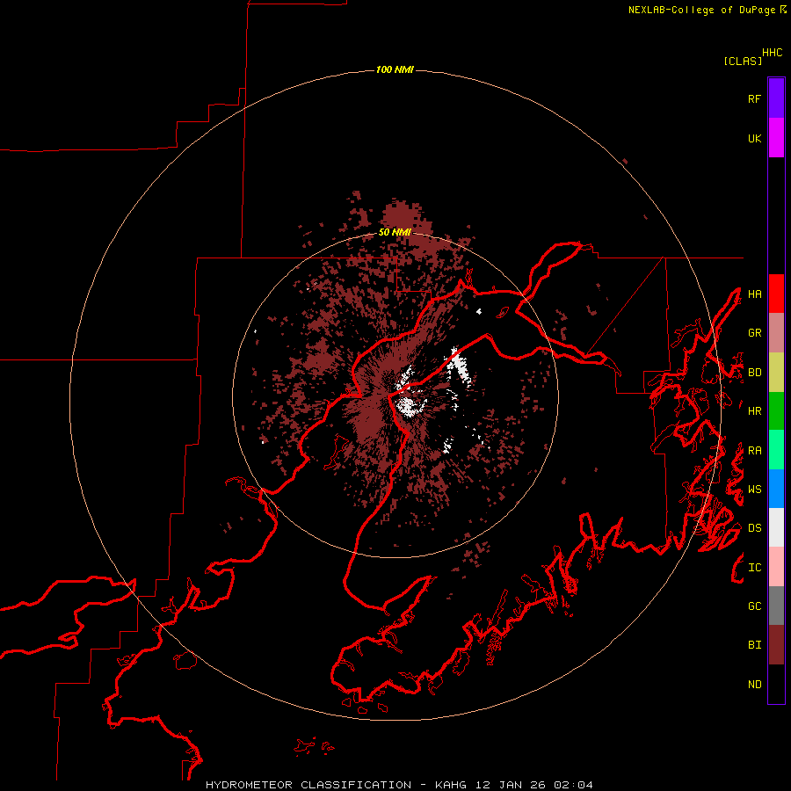Choose the WS blue legend swatch
791x791 pixels.
click(x=776, y=489)
